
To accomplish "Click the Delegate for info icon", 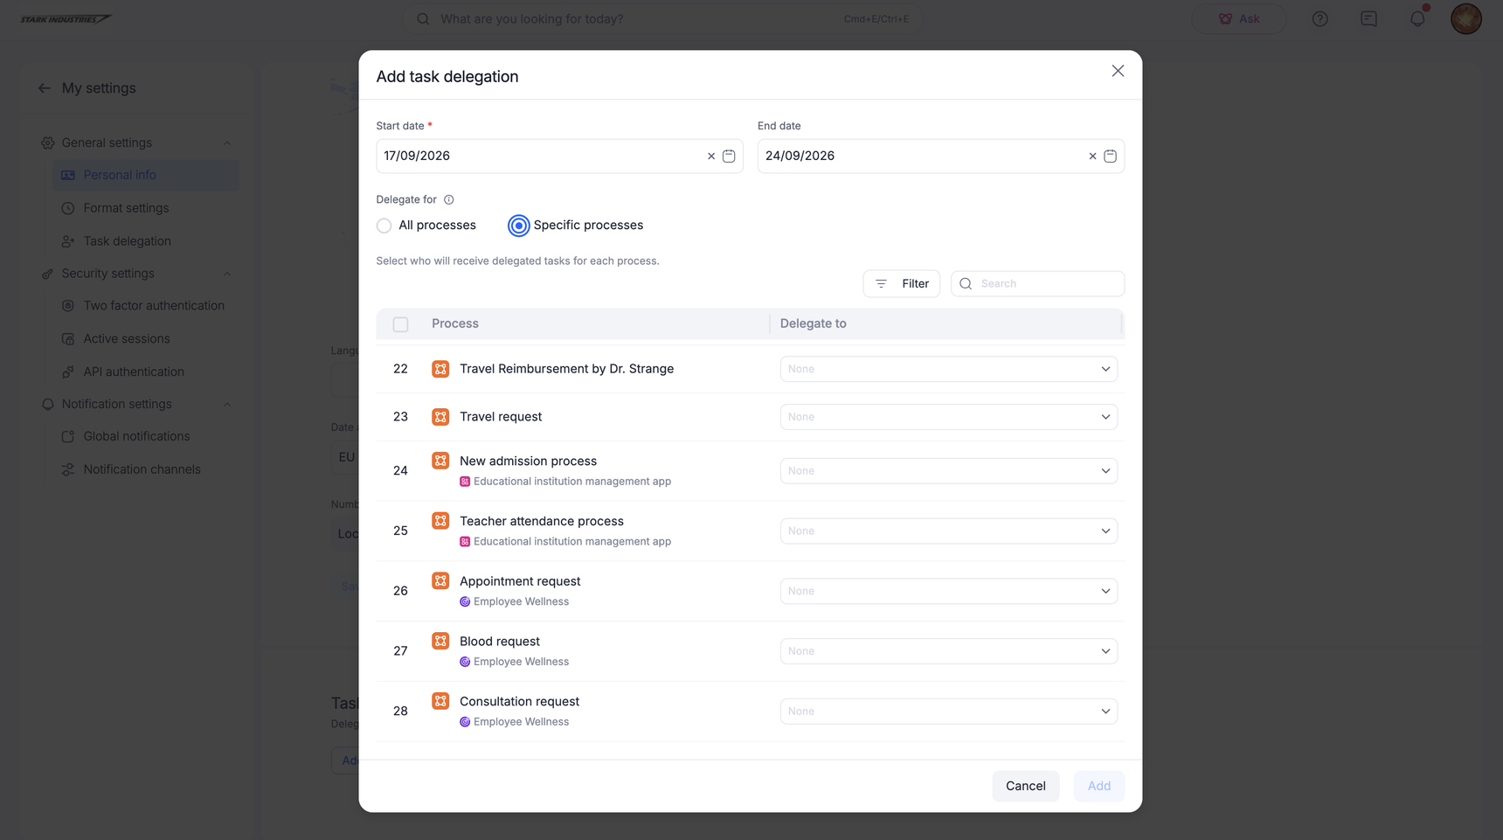I will point(449,199).
